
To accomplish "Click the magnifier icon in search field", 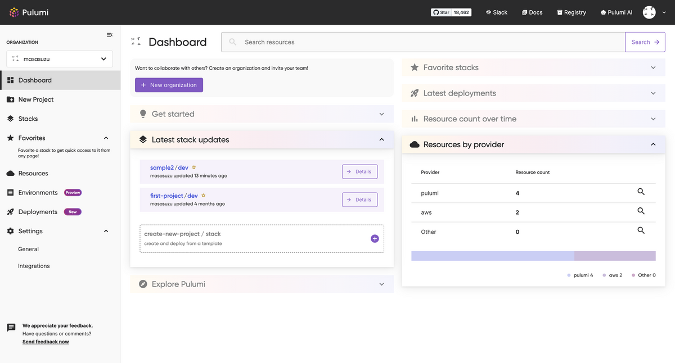I will click(233, 42).
